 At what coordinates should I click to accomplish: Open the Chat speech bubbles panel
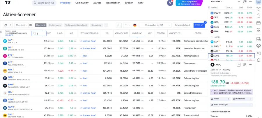(x=259, y=39)
